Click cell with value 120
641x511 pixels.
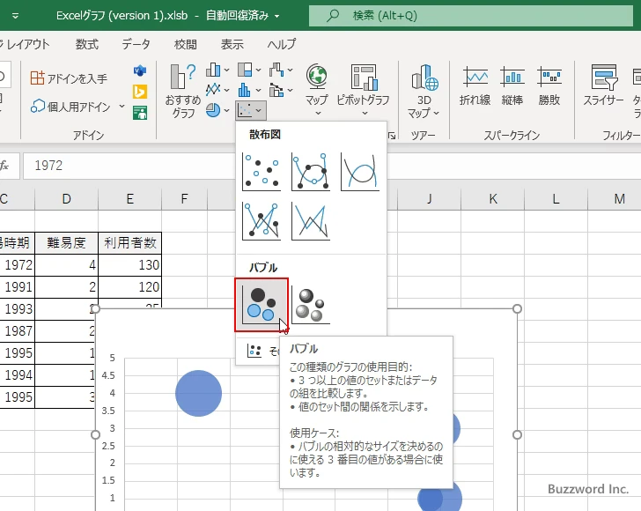tap(130, 287)
